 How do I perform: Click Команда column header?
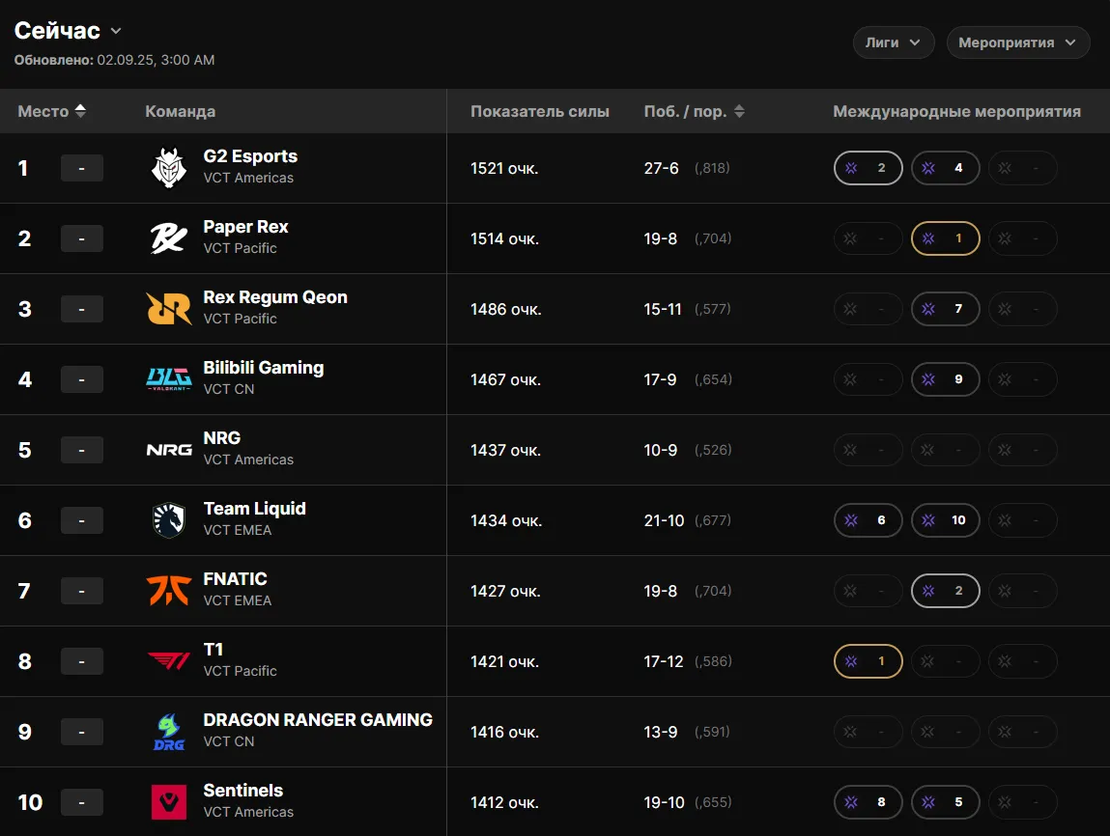coord(180,111)
